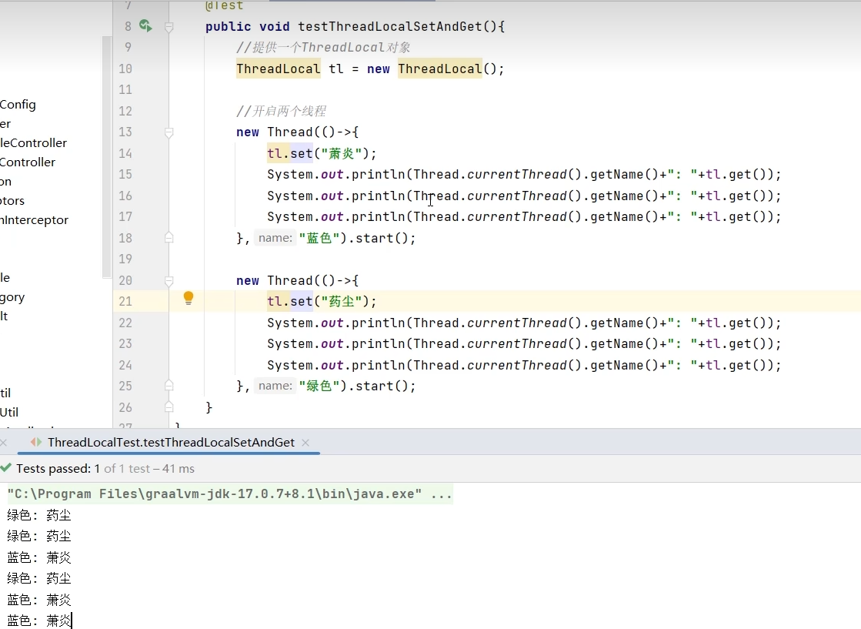Click the highlighted ThreadLocal type on line 10

pos(279,69)
